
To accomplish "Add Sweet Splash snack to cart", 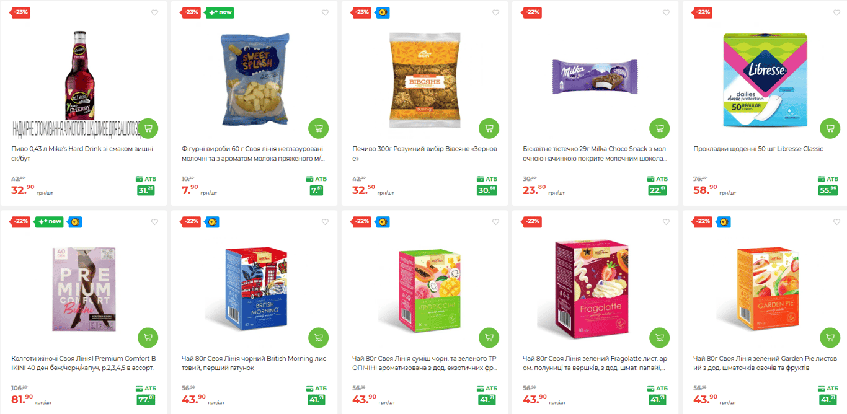I will pyautogui.click(x=318, y=128).
